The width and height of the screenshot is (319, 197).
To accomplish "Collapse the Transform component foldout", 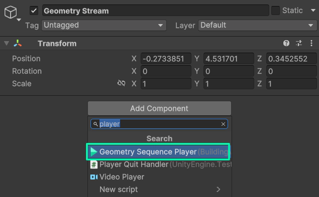I will (7, 43).
